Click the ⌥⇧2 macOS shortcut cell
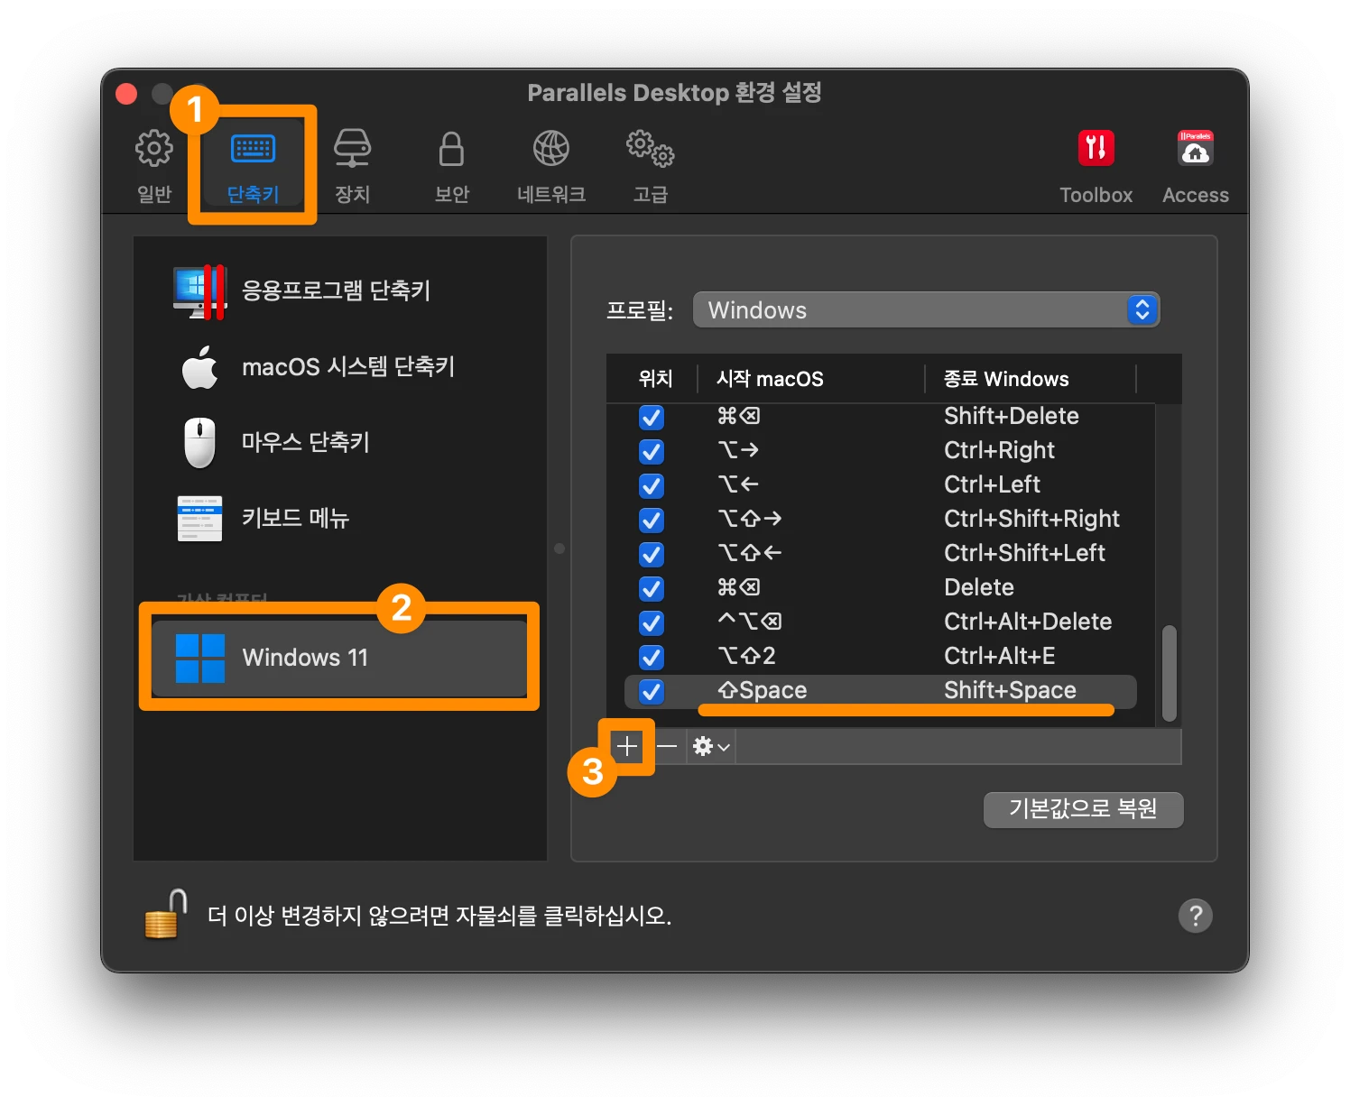The height and width of the screenshot is (1106, 1350). coord(746,656)
